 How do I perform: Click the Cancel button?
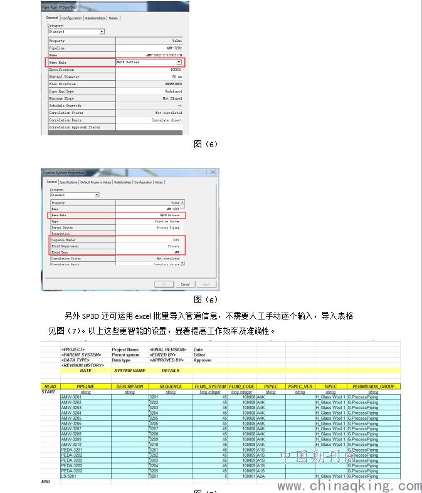point(185,284)
